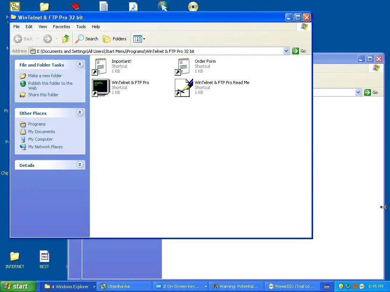This screenshot has height=292, width=390.
Task: Open the Help menu
Action: point(96,27)
